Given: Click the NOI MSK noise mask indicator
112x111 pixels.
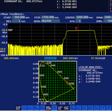Looking at the screenshot, I should click(x=42, y=108).
